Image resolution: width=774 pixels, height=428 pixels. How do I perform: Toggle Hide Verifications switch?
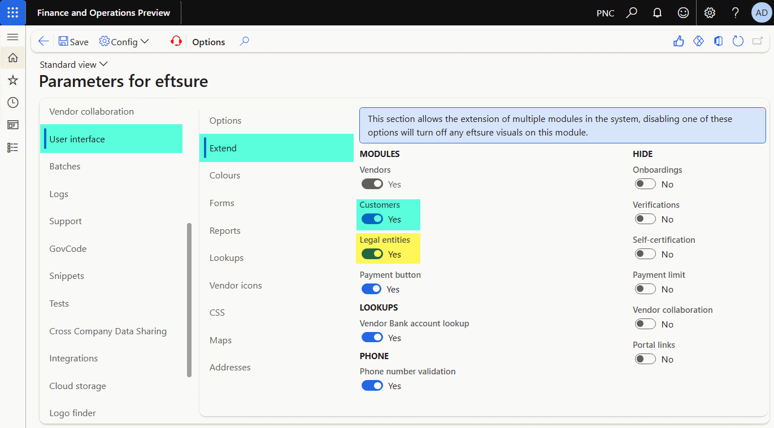click(x=646, y=219)
